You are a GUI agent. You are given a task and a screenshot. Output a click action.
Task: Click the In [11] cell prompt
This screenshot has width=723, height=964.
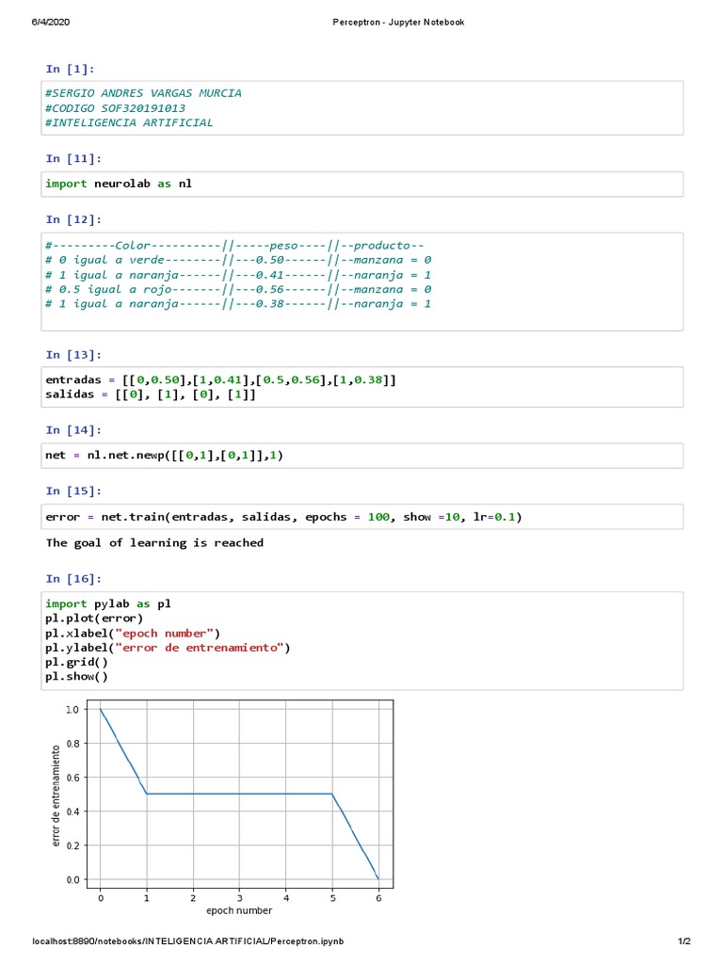point(73,158)
